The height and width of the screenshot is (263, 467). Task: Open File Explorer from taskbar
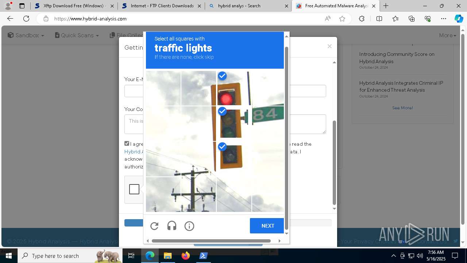(x=167, y=256)
